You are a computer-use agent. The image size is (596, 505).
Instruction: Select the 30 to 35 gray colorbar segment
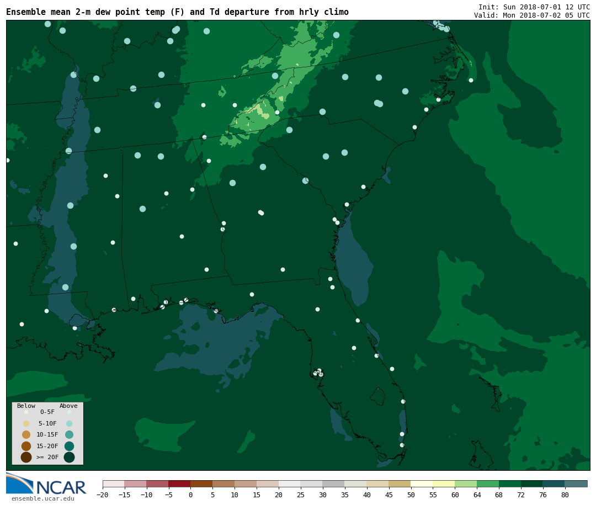pyautogui.click(x=334, y=484)
